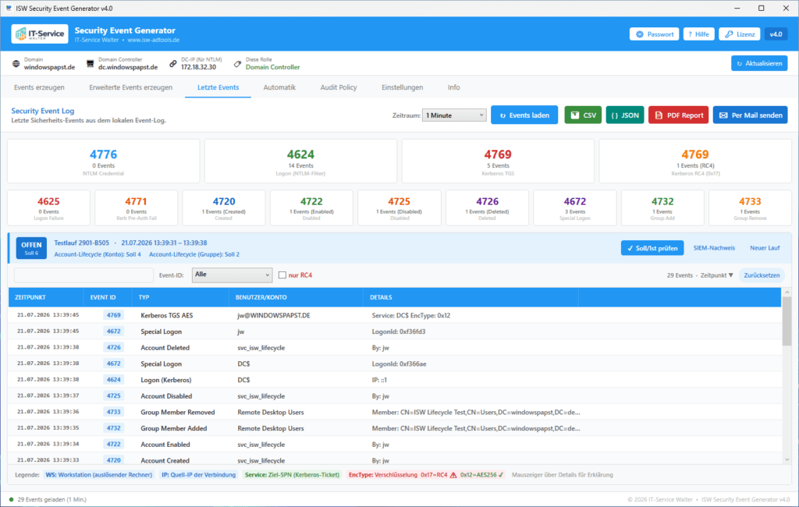This screenshot has width=799, height=507.
Task: Click the SIEM-Nachweis link
Action: pos(714,248)
